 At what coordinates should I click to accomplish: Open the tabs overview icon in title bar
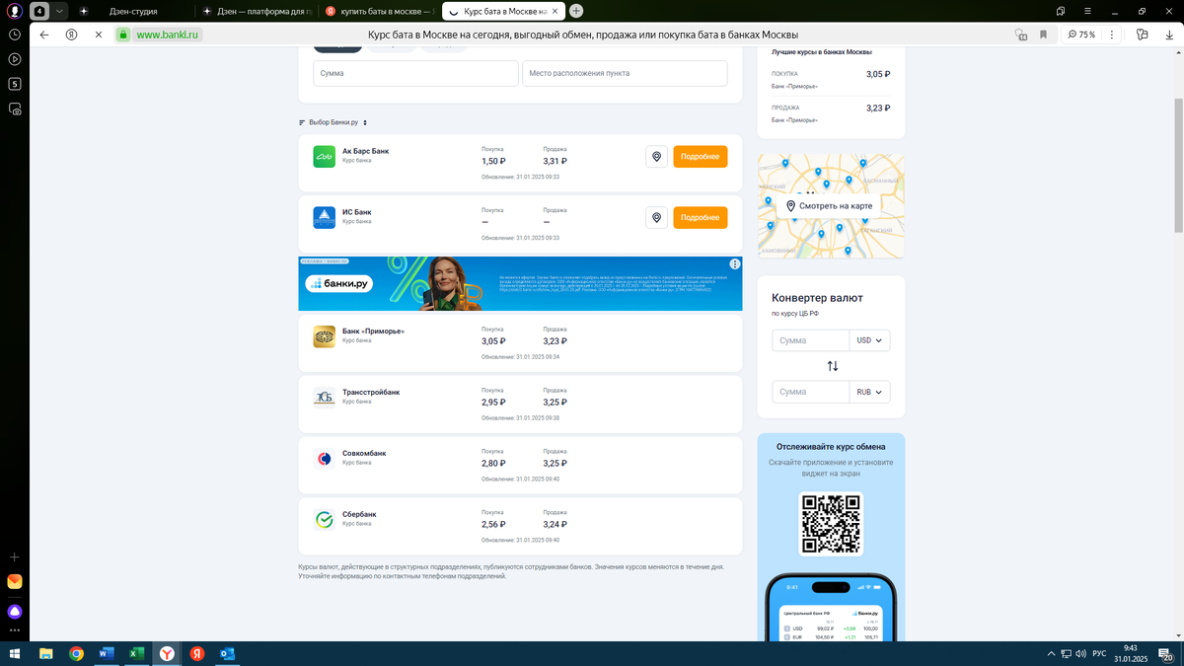(x=1061, y=11)
